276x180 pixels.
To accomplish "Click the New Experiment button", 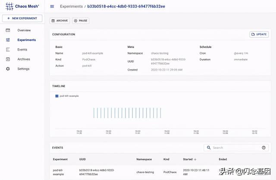I will pyautogui.click(x=22, y=19).
